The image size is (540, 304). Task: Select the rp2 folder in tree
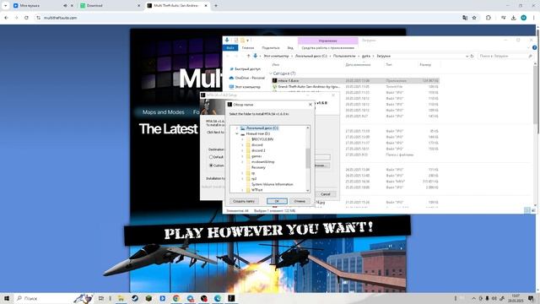[x=254, y=178]
